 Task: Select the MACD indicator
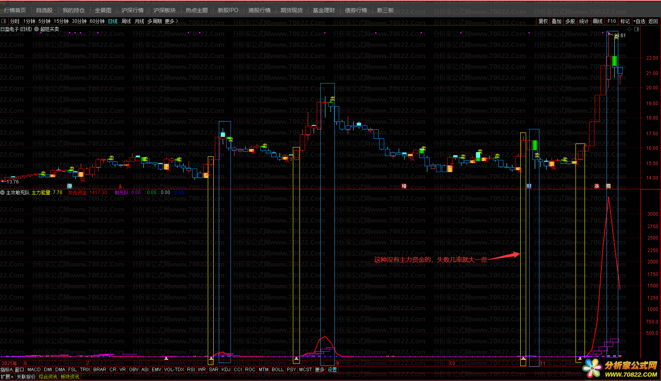(34, 370)
